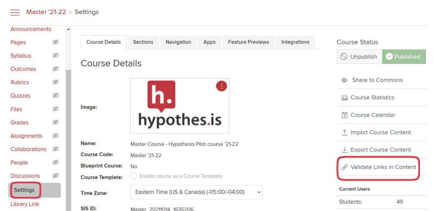The width and height of the screenshot is (434, 211).
Task: Switch to the Feature Previews tab
Action: [248, 42]
